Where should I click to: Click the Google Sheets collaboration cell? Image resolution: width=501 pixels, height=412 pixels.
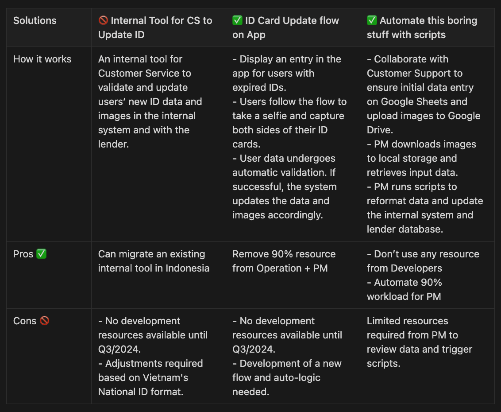point(427,144)
